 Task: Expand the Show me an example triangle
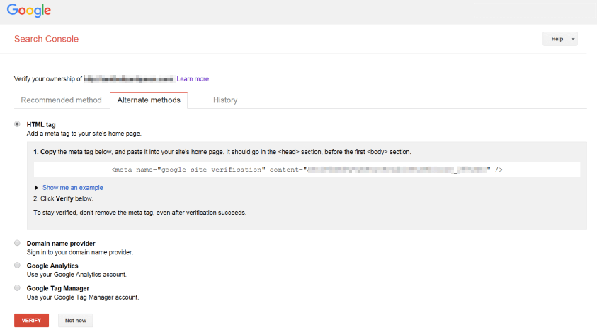pyautogui.click(x=36, y=188)
